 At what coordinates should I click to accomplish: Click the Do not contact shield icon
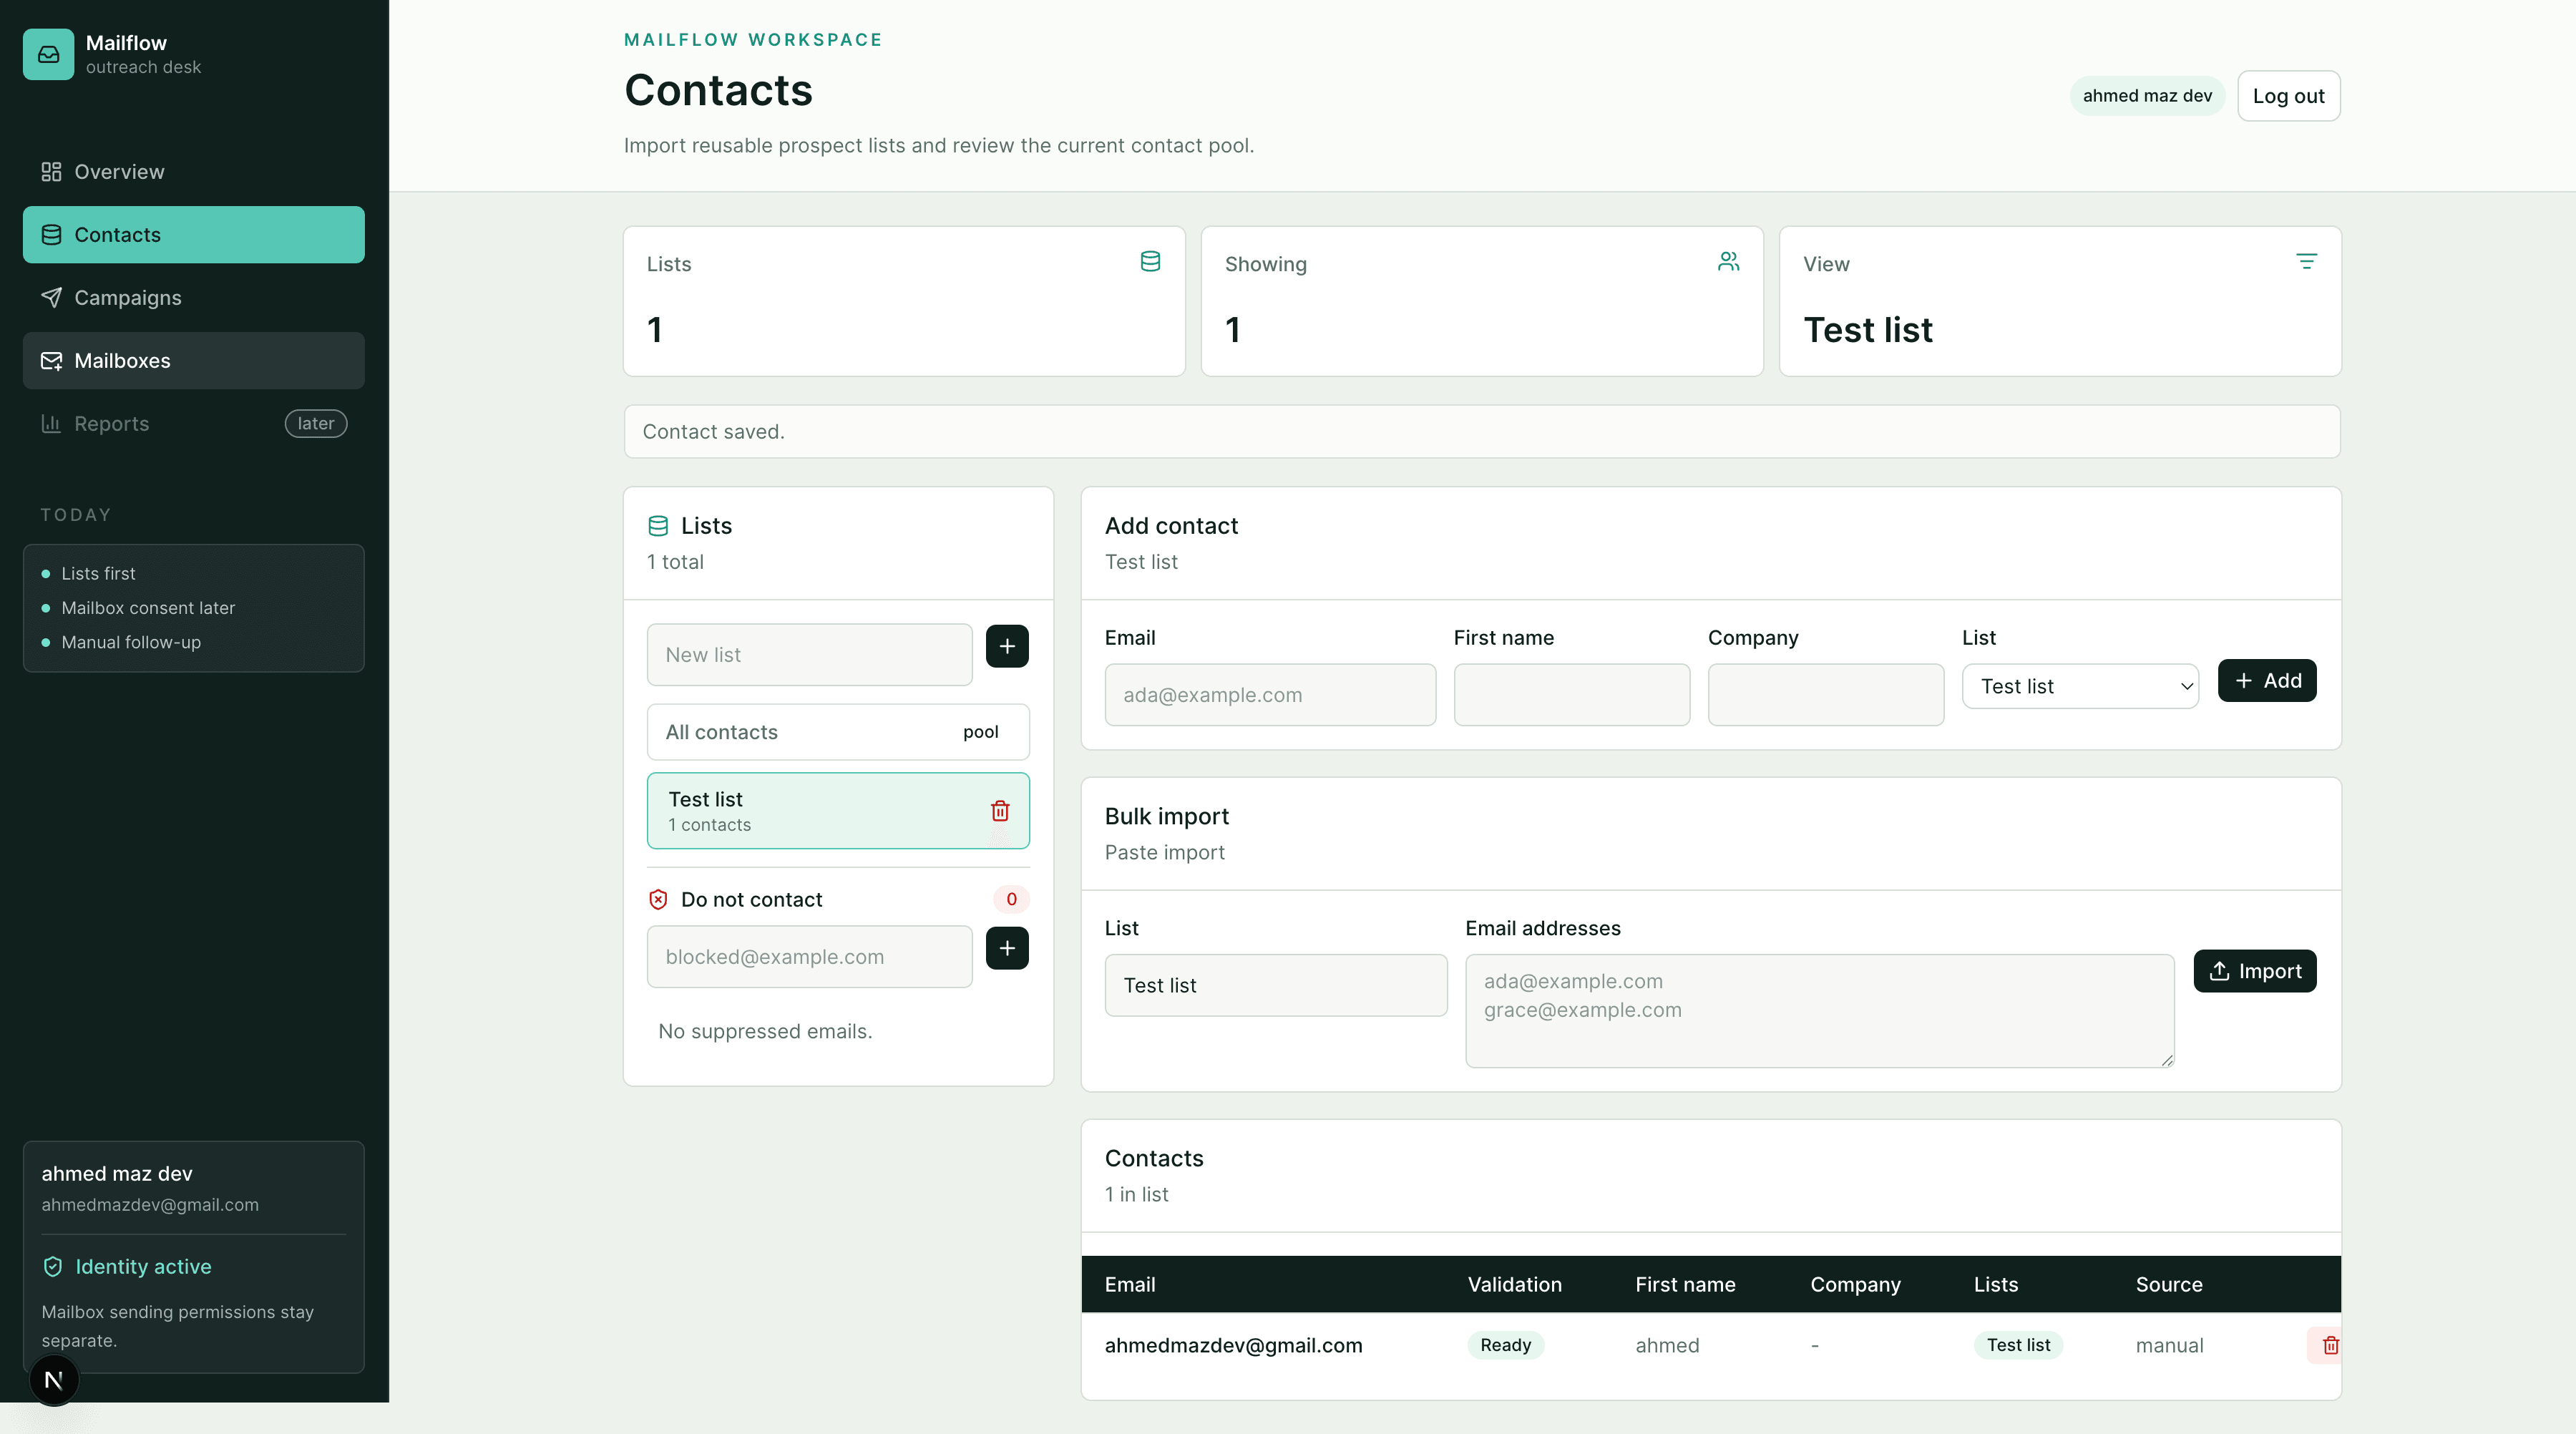(x=658, y=900)
